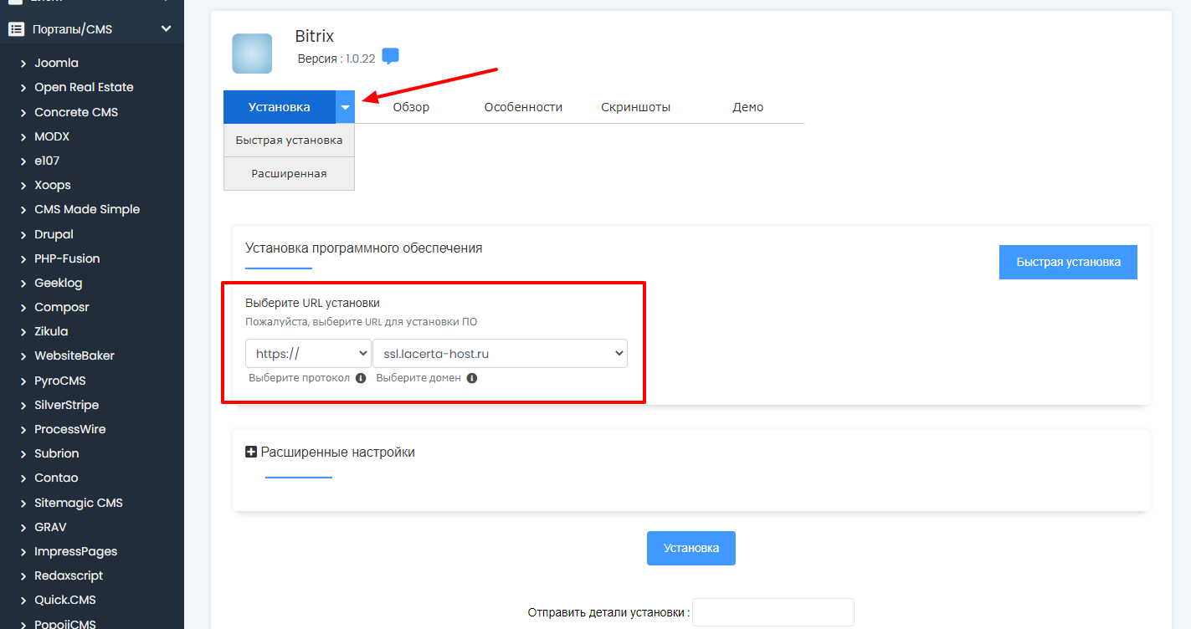Open Subrion in the sidebar
The height and width of the screenshot is (629, 1191).
(57, 453)
